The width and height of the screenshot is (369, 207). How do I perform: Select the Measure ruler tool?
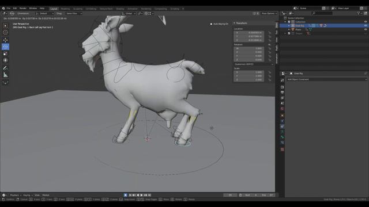point(5,75)
